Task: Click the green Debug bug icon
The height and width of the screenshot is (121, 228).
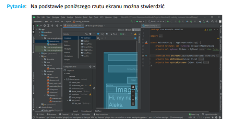Action: coord(180,21)
